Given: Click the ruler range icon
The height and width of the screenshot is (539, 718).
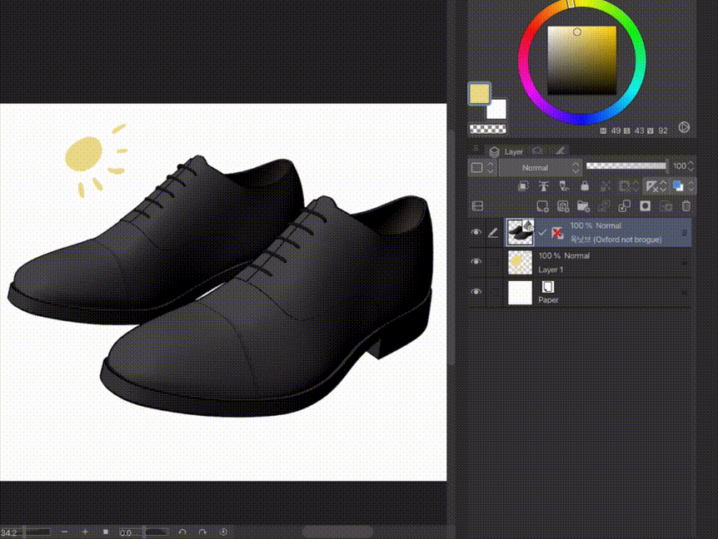Looking at the screenshot, I should point(651,186).
